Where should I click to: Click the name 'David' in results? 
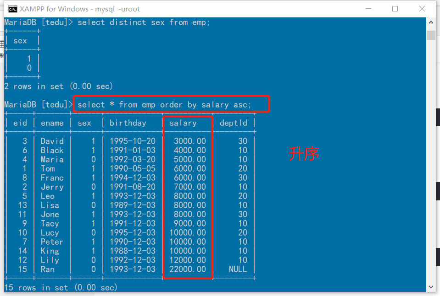(52, 141)
